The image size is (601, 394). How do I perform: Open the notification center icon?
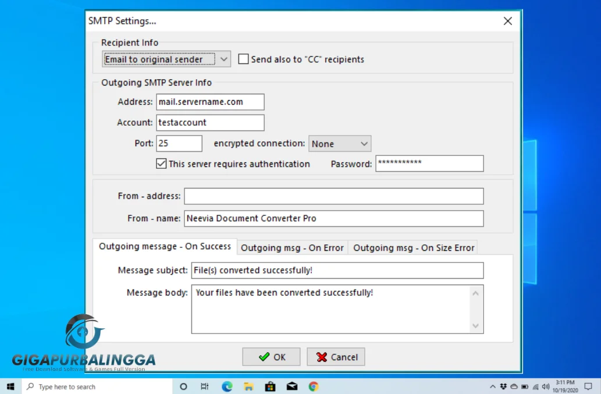[588, 386]
